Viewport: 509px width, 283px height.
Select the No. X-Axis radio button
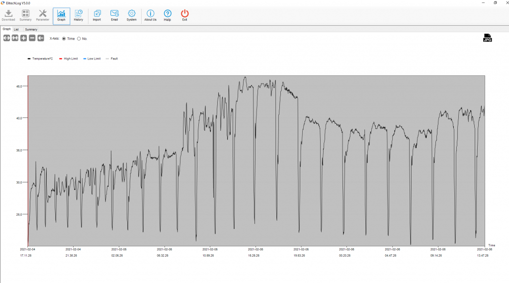point(79,39)
